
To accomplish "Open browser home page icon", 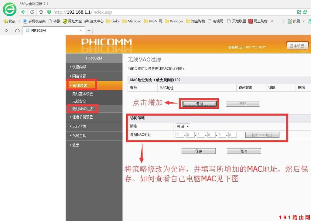I will pos(40,12).
